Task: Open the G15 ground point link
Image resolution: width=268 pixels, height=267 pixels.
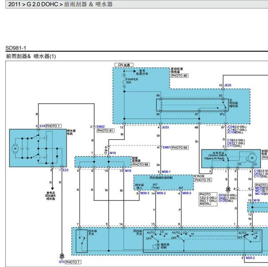Action: (x=62, y=262)
